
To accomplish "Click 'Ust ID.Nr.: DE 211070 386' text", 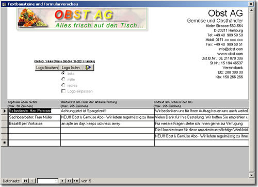I will [x=222, y=58].
